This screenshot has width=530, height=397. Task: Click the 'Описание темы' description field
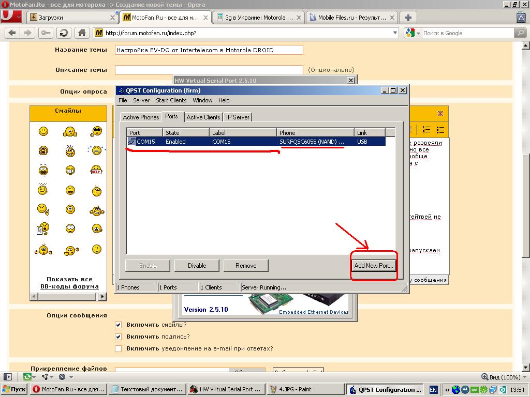click(209, 70)
